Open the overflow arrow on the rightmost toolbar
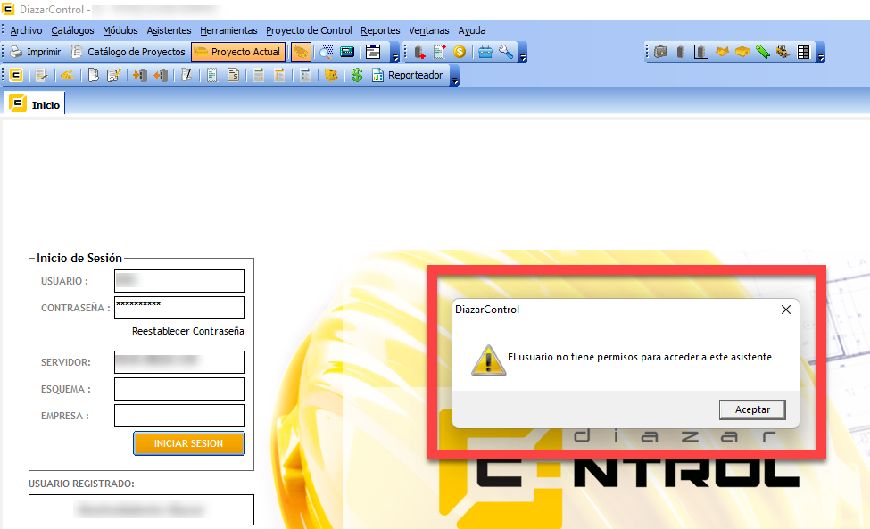This screenshot has height=529, width=870. click(x=821, y=57)
